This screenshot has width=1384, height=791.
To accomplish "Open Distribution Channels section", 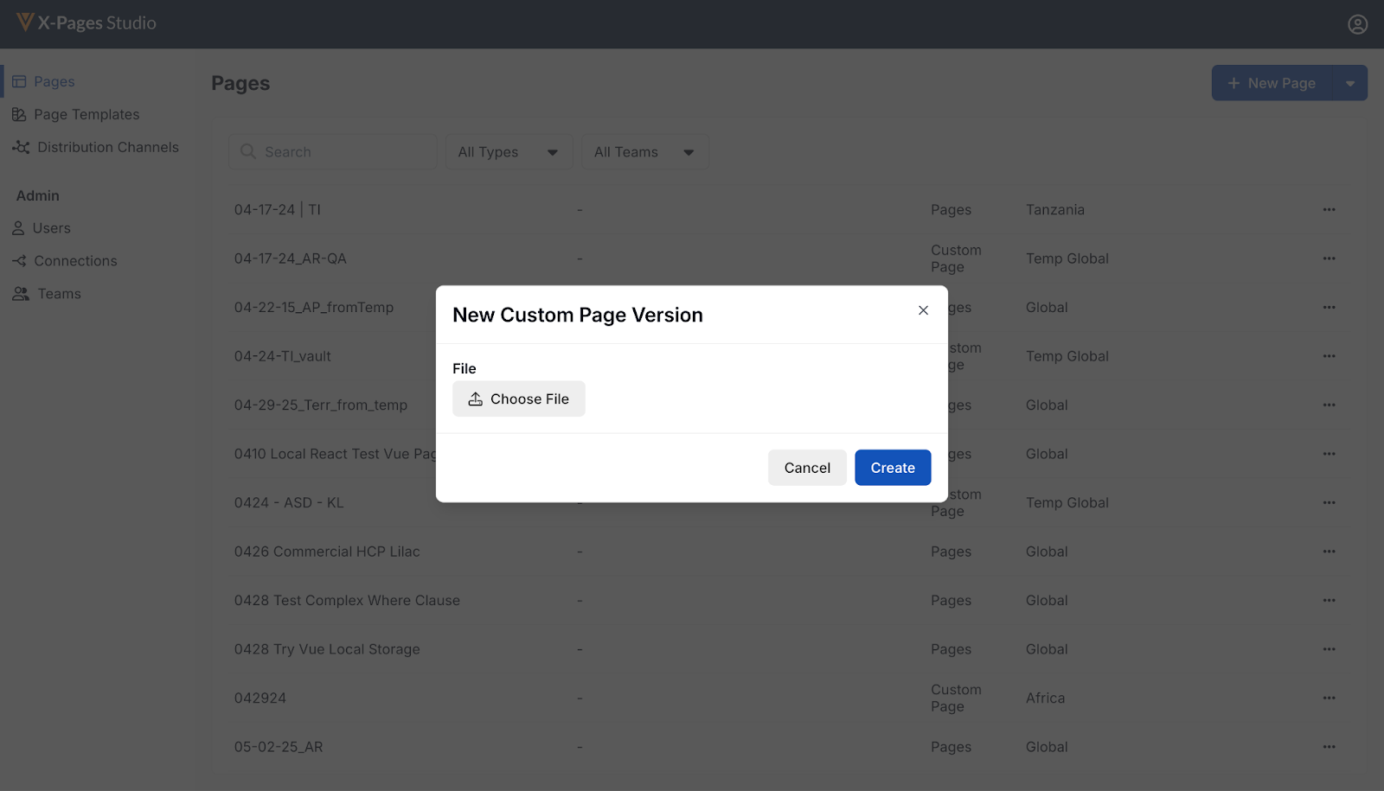I will [x=107, y=147].
